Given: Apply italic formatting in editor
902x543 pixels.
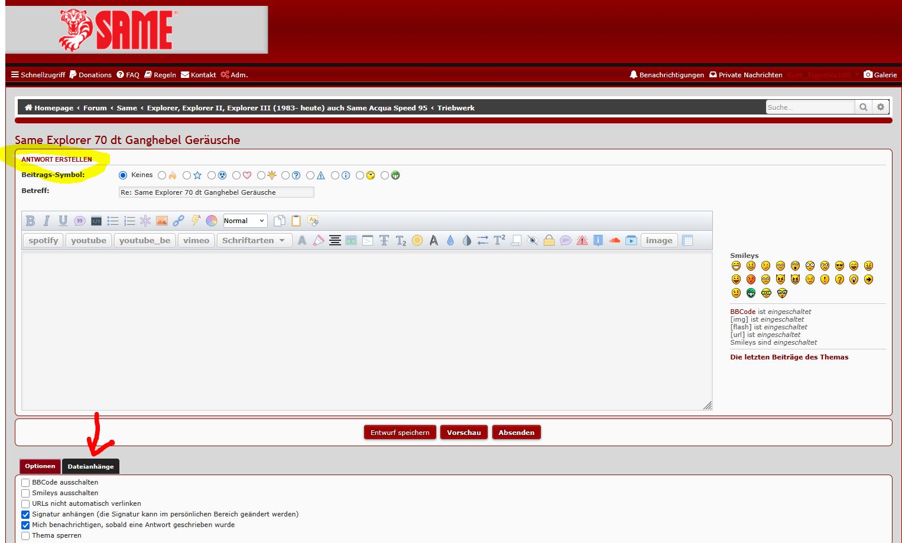Looking at the screenshot, I should (47, 221).
